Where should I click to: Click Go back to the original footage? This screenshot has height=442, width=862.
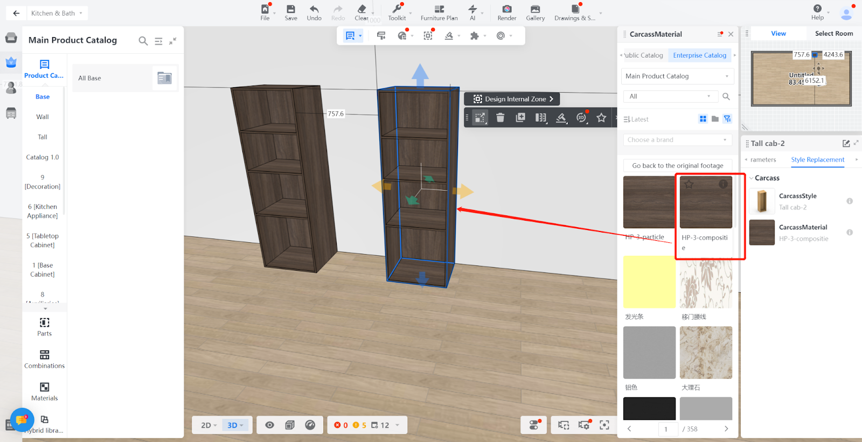click(x=677, y=166)
